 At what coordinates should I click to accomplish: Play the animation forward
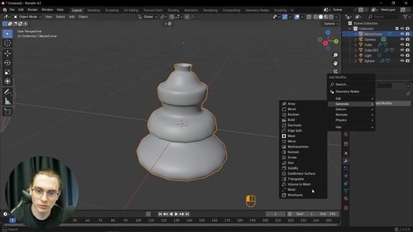176,214
